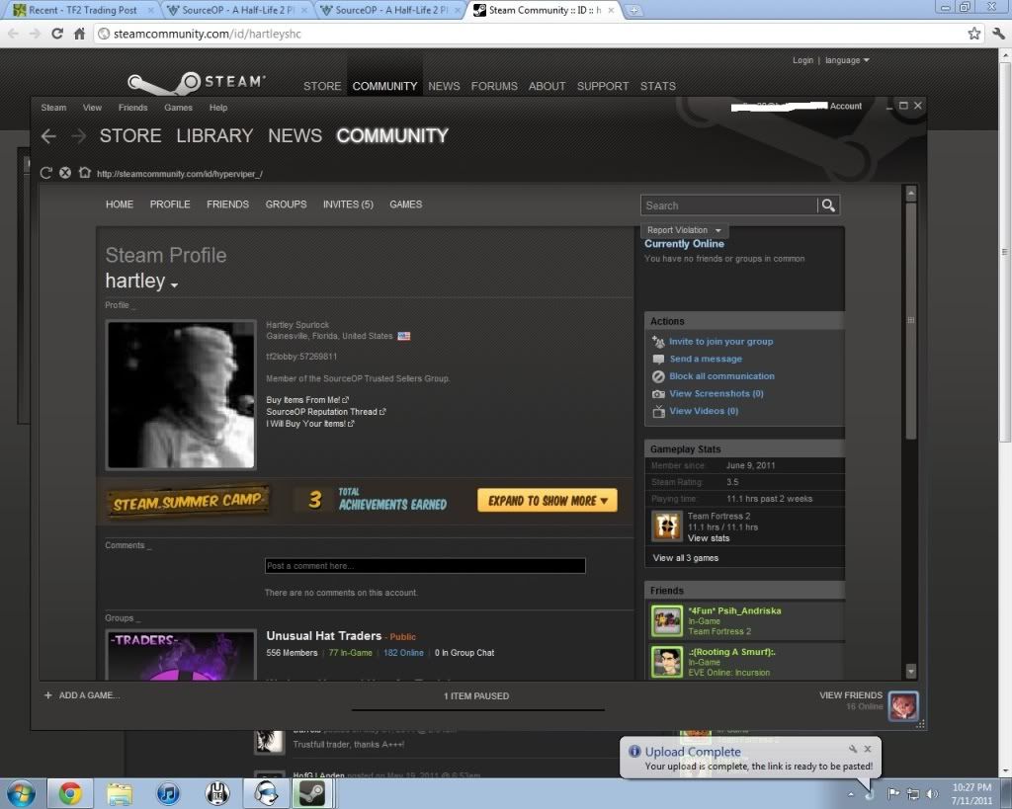Open the Friends menu in Steam client
1012x809 pixels.
[x=133, y=108]
